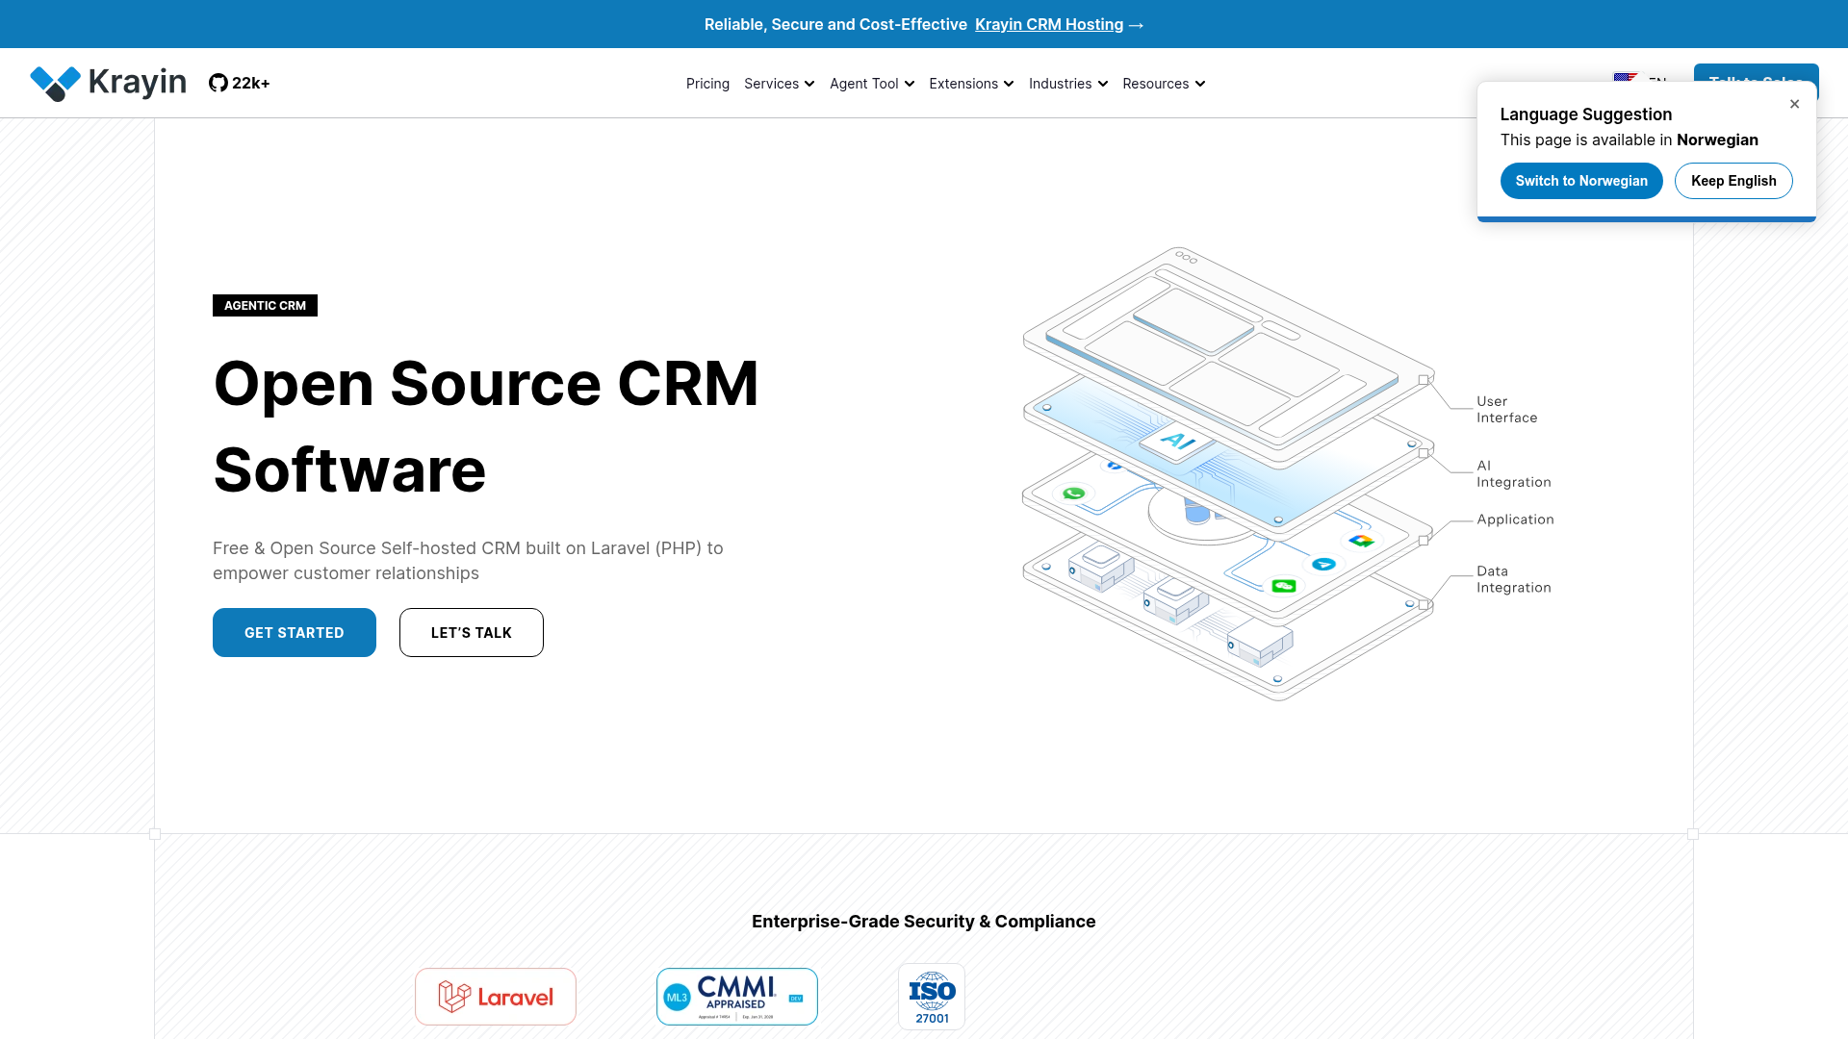Click the AI Integration diagram label
1848x1039 pixels.
[x=1514, y=474]
